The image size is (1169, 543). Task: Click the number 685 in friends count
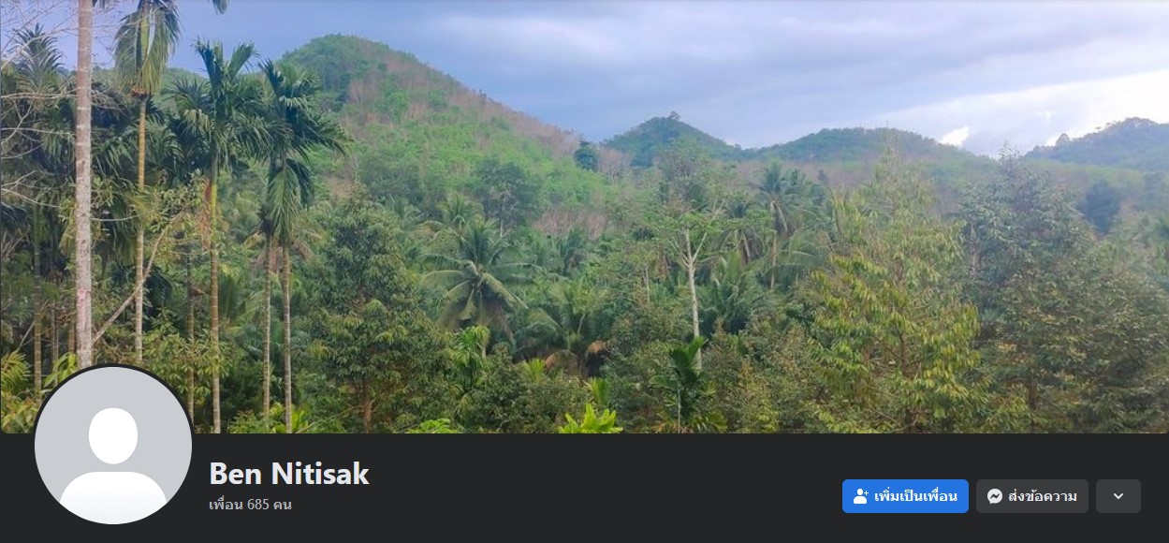[x=258, y=505]
